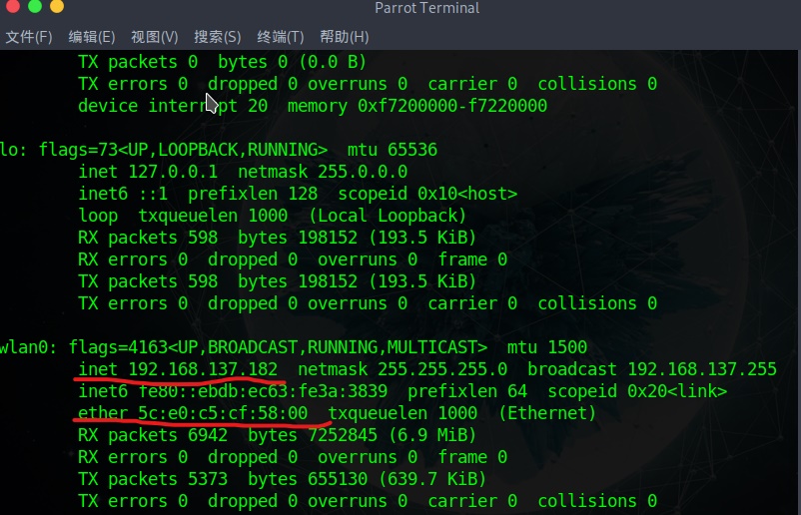The width and height of the screenshot is (801, 515).
Task: Click the broadcast address 192.168.137.255
Action: [702, 369]
